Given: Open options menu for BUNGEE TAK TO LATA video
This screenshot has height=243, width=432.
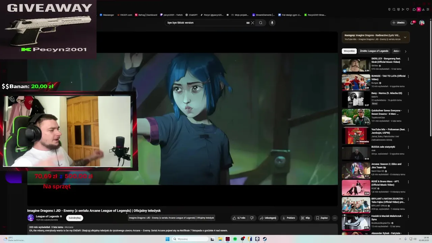Looking at the screenshot, I should click(x=408, y=76).
